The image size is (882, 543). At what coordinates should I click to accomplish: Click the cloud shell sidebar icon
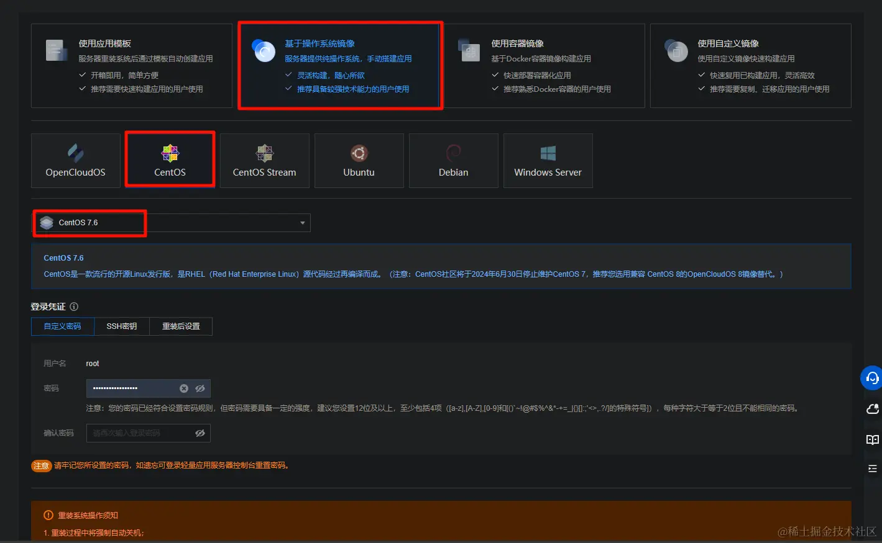pos(873,409)
